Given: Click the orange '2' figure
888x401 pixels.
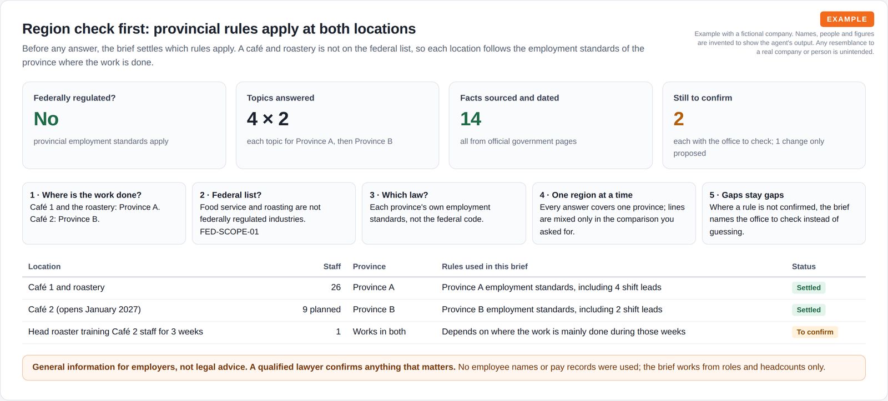Looking at the screenshot, I should tap(678, 119).
